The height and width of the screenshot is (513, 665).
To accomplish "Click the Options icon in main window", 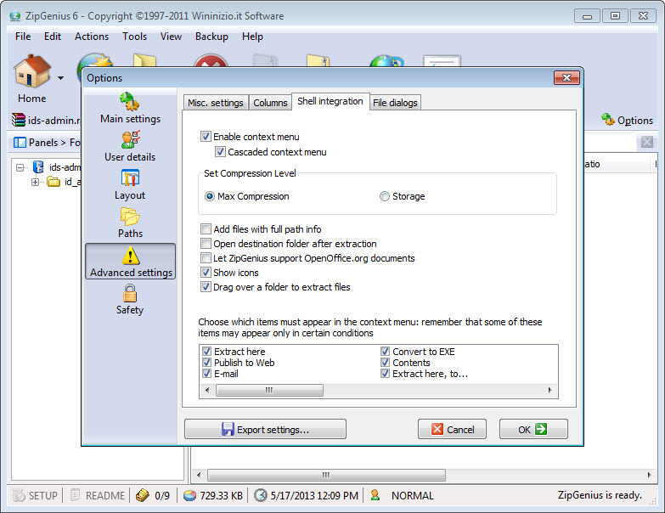I will [x=607, y=120].
